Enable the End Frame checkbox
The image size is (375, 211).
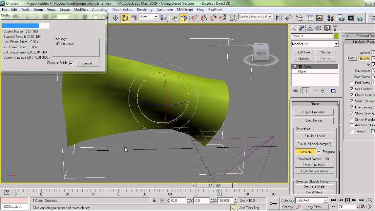pyautogui.click(x=352, y=83)
